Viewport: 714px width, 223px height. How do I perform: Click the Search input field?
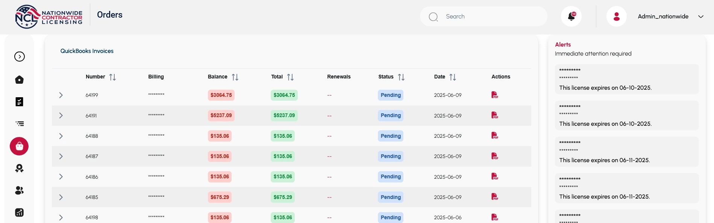(x=489, y=17)
